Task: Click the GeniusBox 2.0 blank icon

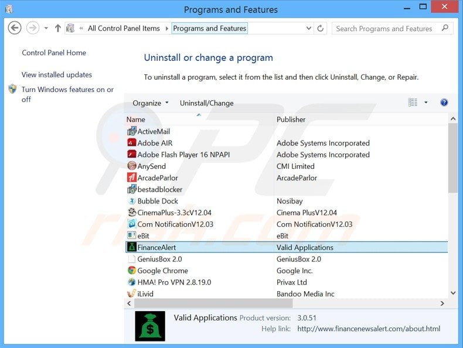Action: click(x=132, y=259)
